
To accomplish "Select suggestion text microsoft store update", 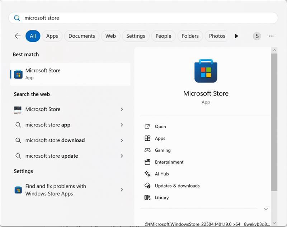I will [52, 156].
